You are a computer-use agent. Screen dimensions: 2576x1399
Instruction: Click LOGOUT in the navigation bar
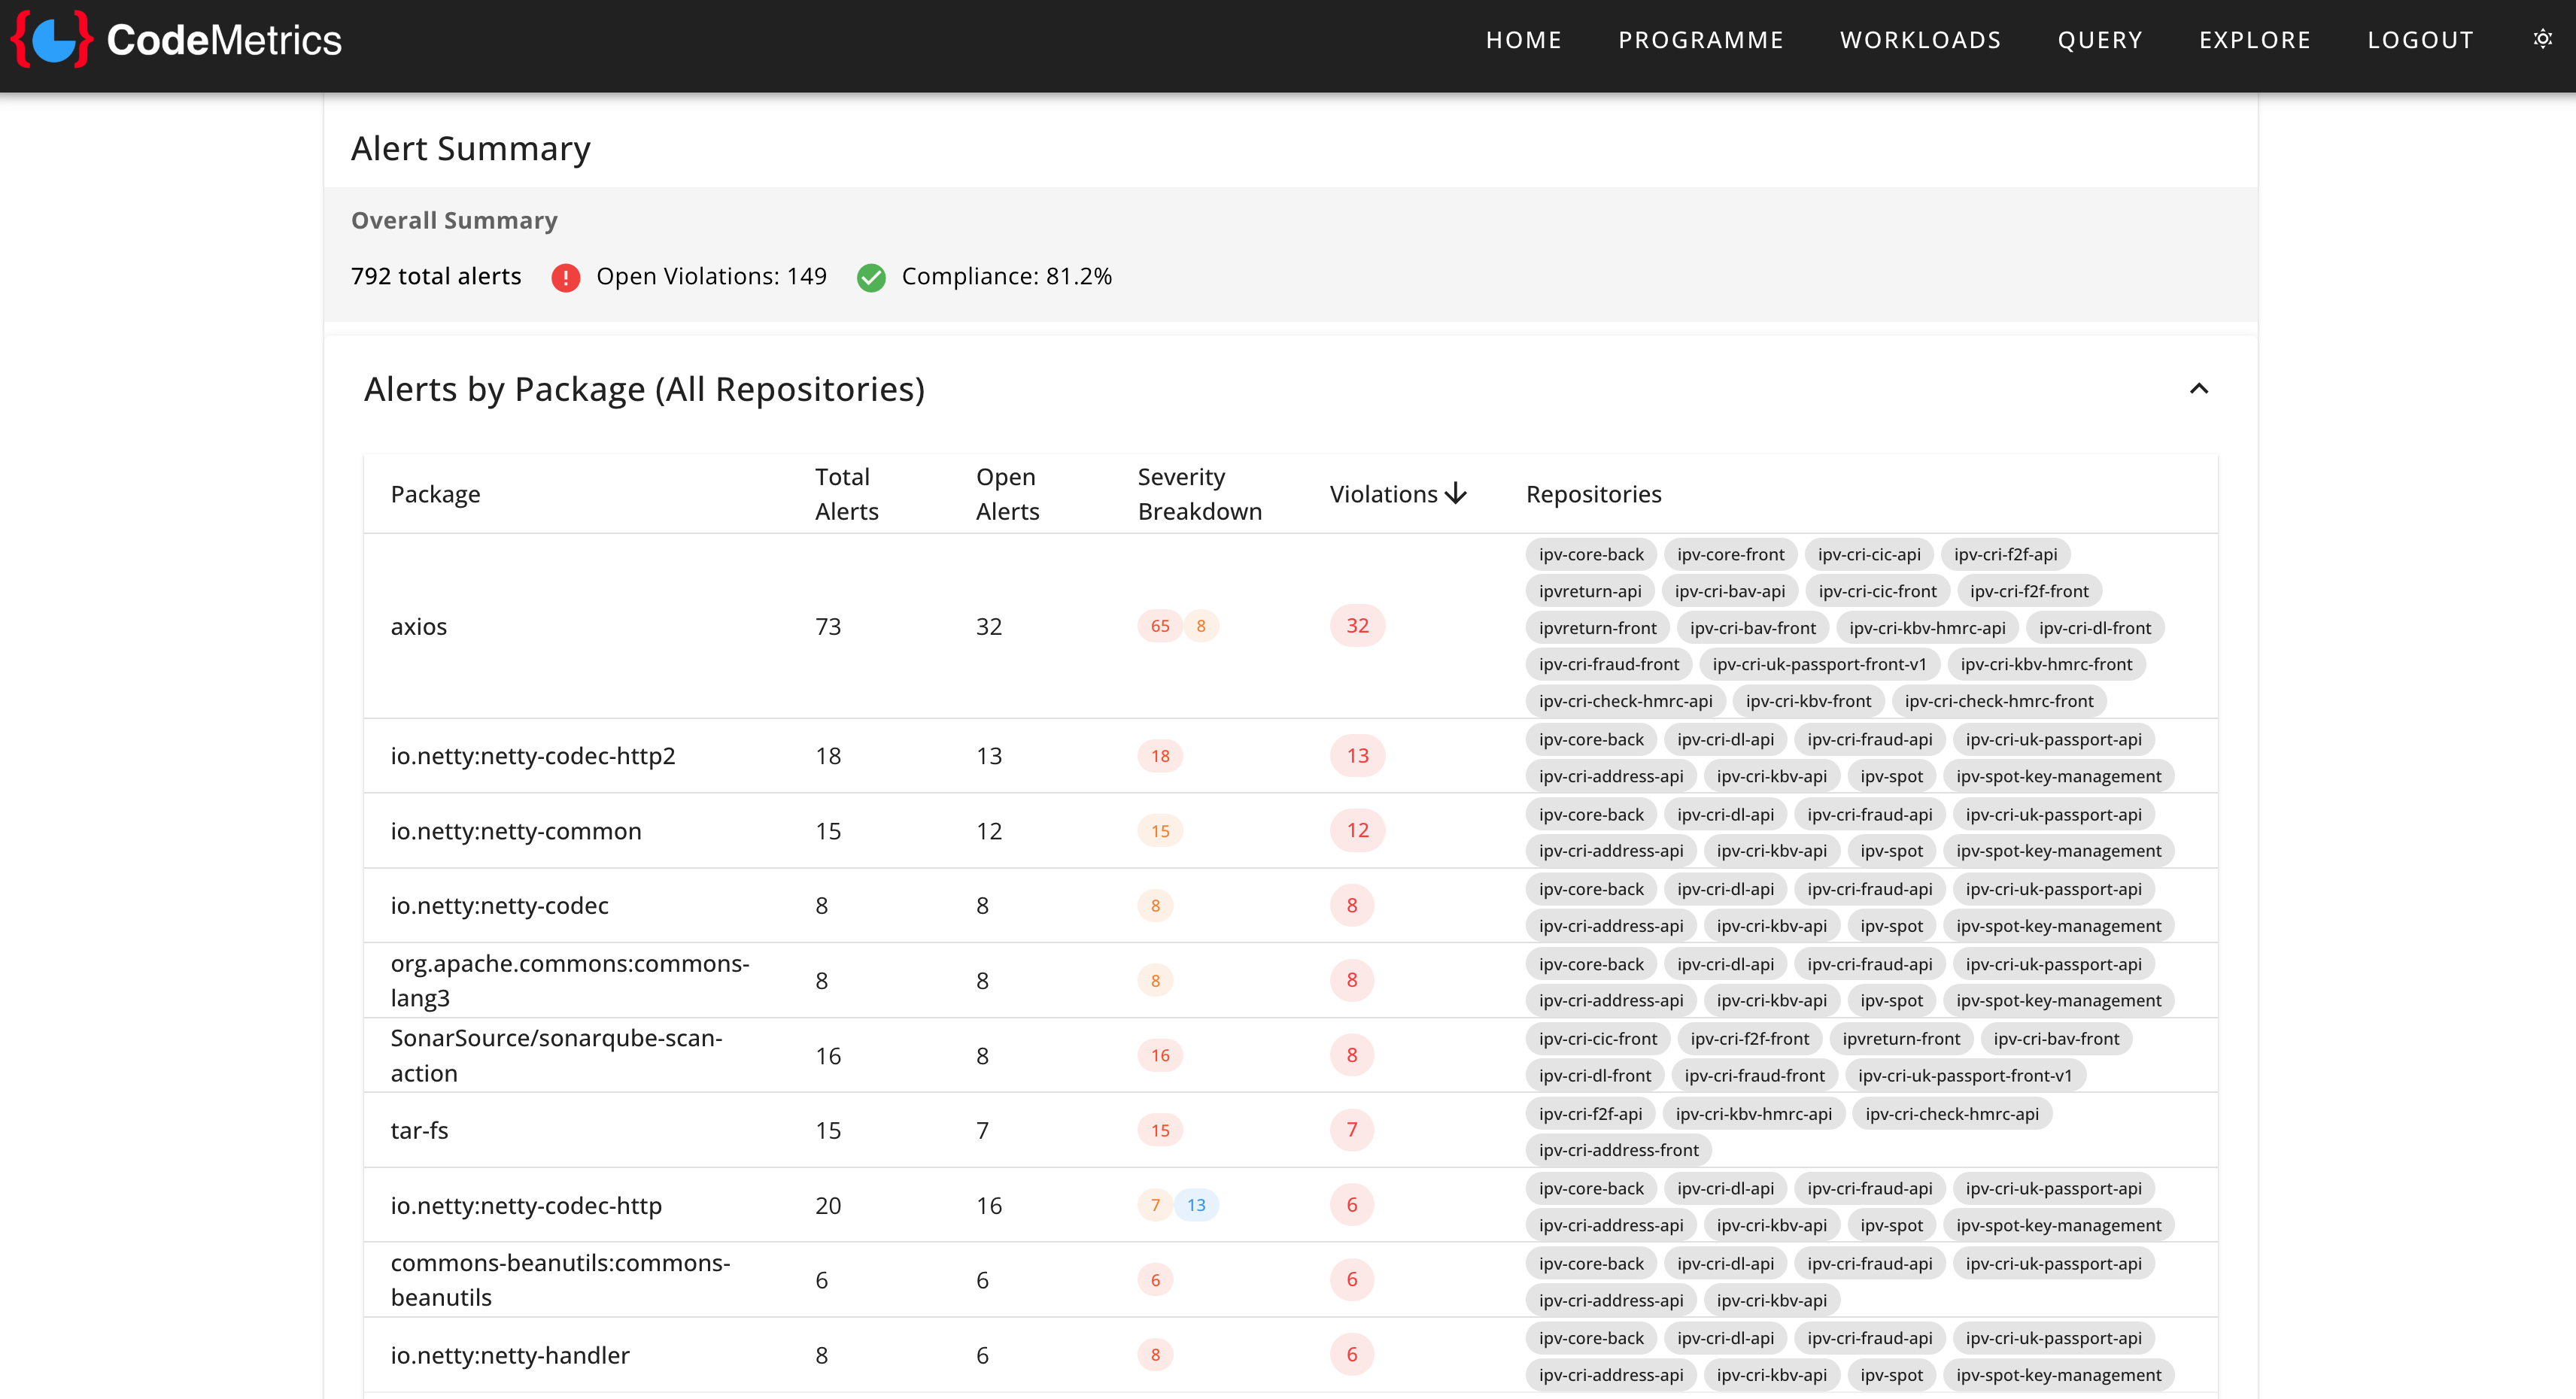point(2420,40)
